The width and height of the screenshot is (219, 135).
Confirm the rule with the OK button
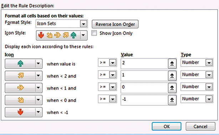point(167,126)
